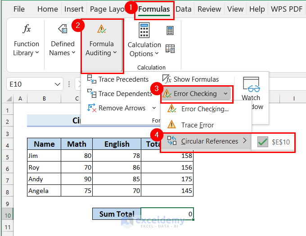The image size is (306, 236).
Task: Click the Formula Auditing button
Action: tap(102, 45)
